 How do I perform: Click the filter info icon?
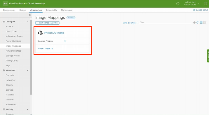pyautogui.click(x=194, y=23)
